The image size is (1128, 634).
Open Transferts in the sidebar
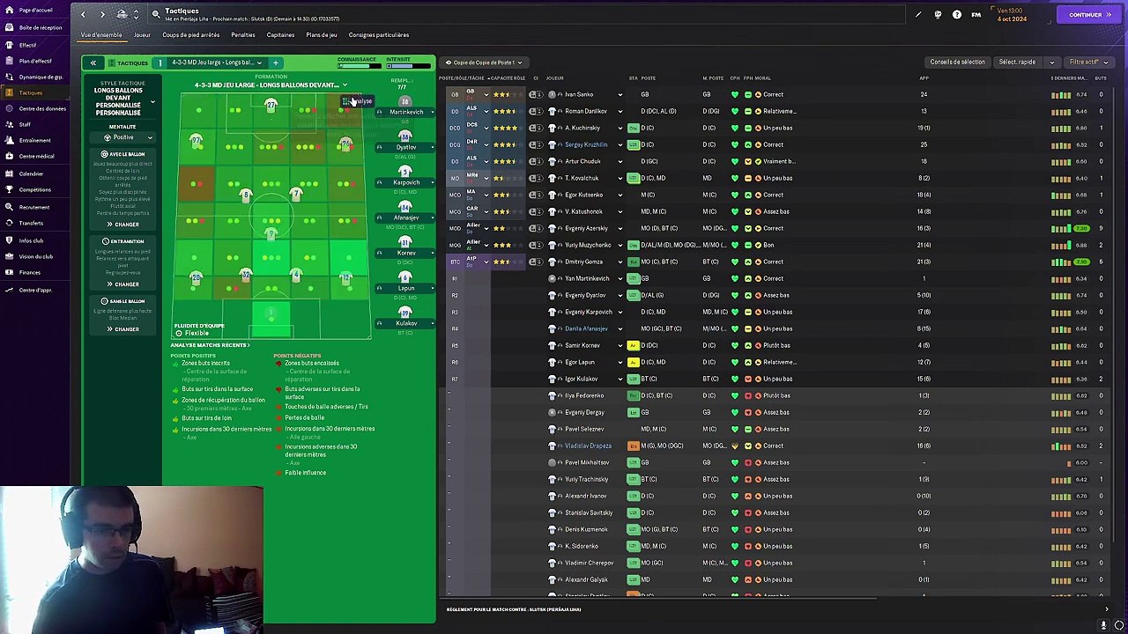(31, 223)
